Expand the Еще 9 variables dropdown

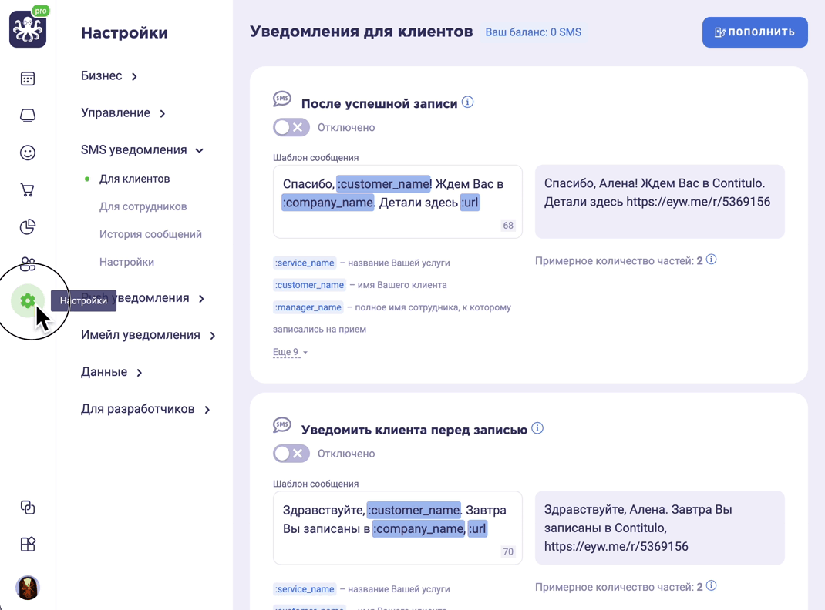click(290, 352)
